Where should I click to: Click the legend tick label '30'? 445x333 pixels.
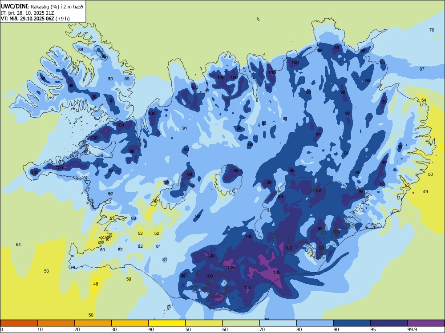114,329
